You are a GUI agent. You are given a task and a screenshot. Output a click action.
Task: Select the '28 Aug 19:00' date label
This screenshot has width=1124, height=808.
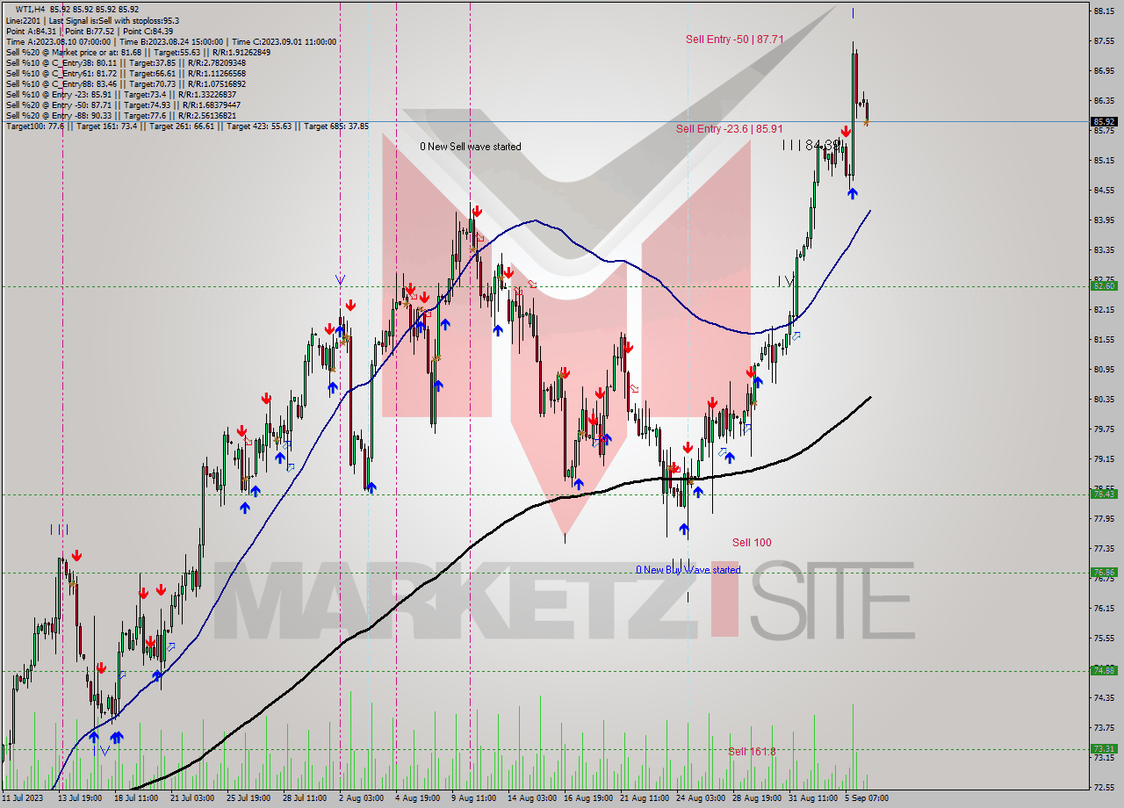(x=757, y=798)
